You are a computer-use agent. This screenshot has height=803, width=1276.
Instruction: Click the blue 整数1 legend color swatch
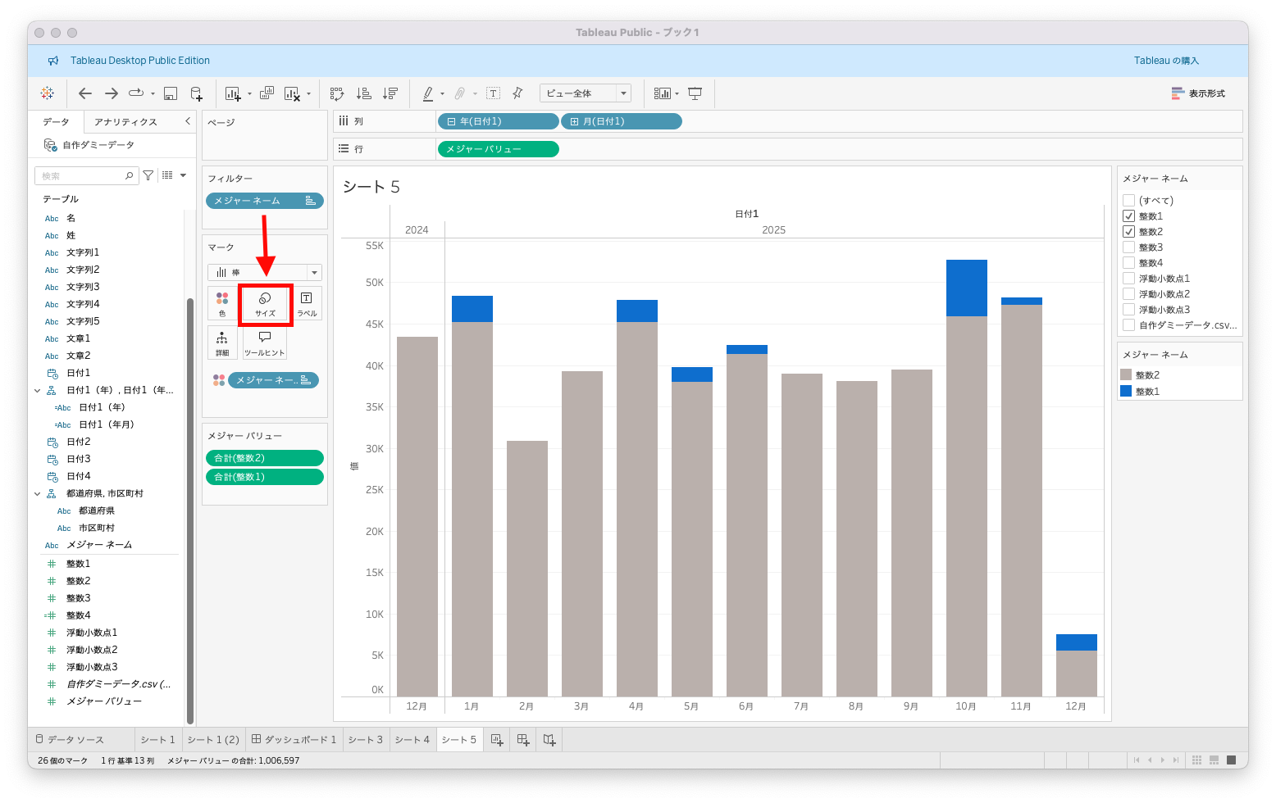[x=1126, y=392]
